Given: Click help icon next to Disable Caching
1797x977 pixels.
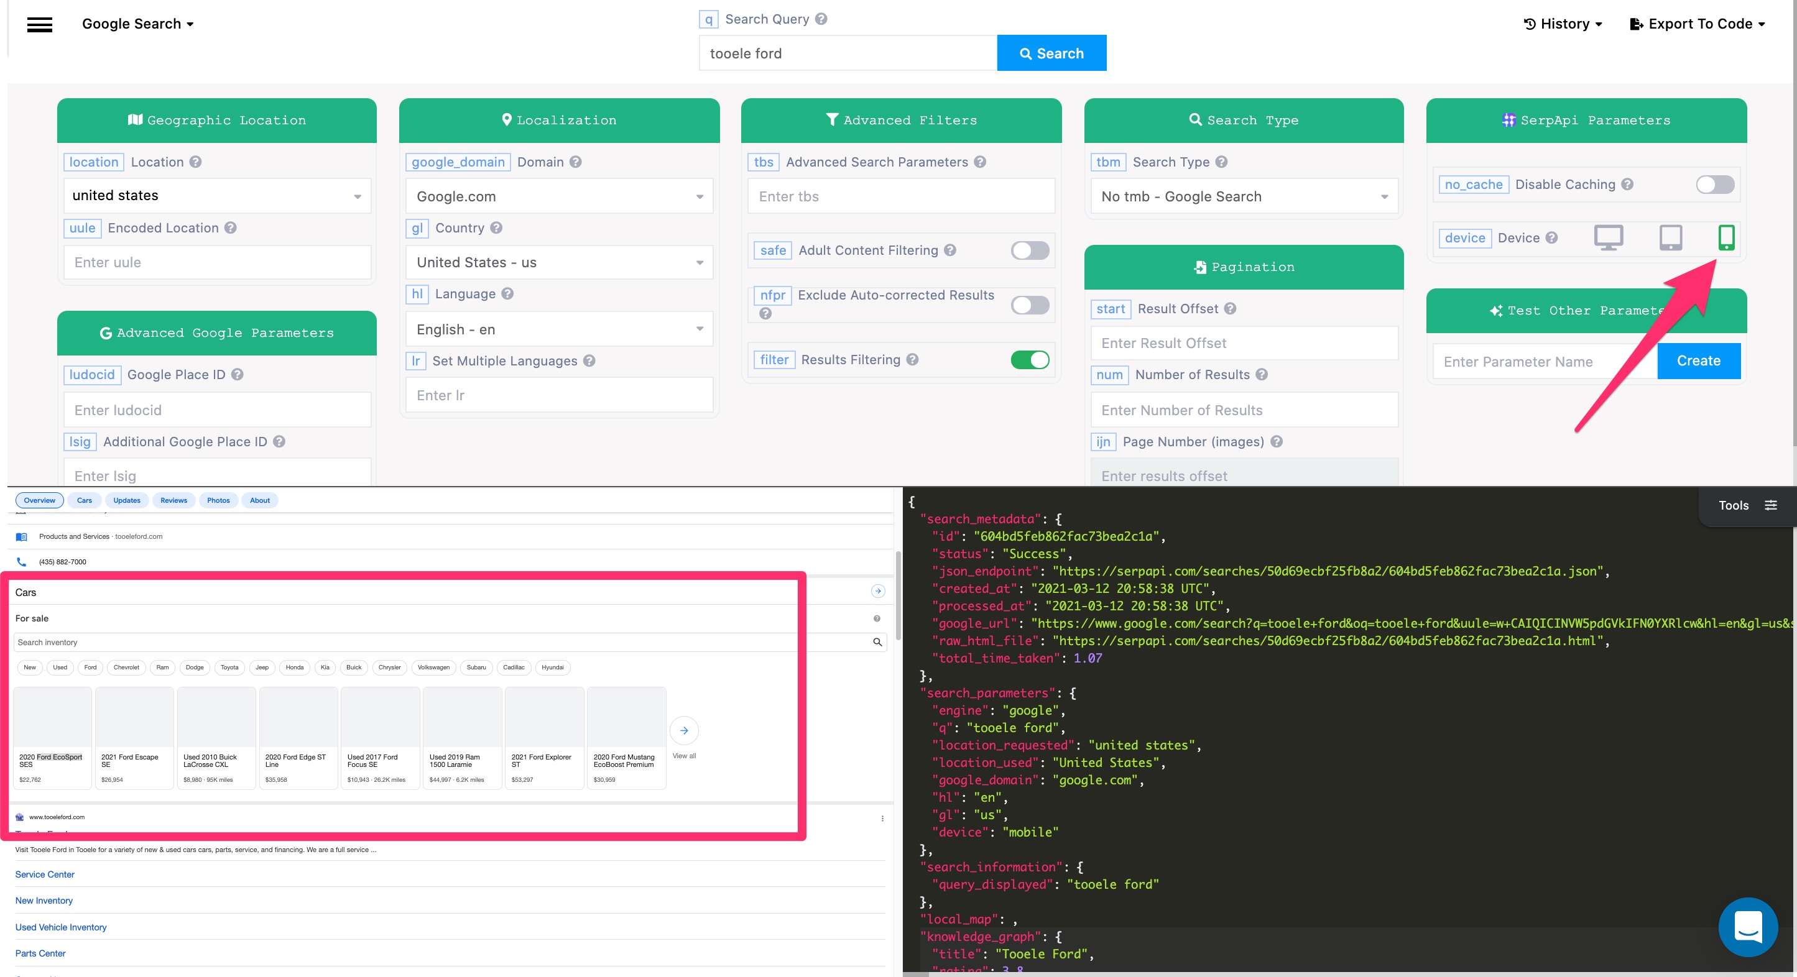Looking at the screenshot, I should (x=1627, y=184).
